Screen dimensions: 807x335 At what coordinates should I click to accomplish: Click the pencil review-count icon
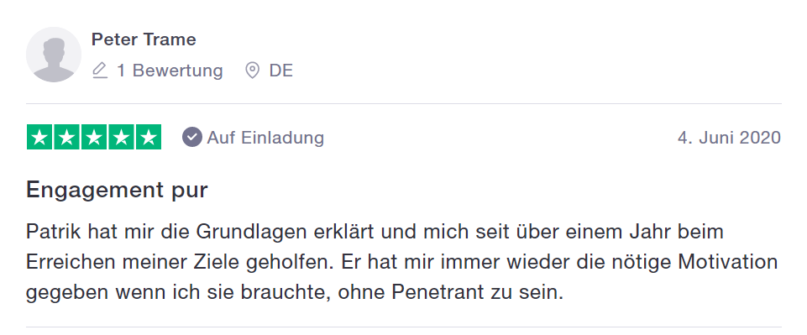pos(100,71)
